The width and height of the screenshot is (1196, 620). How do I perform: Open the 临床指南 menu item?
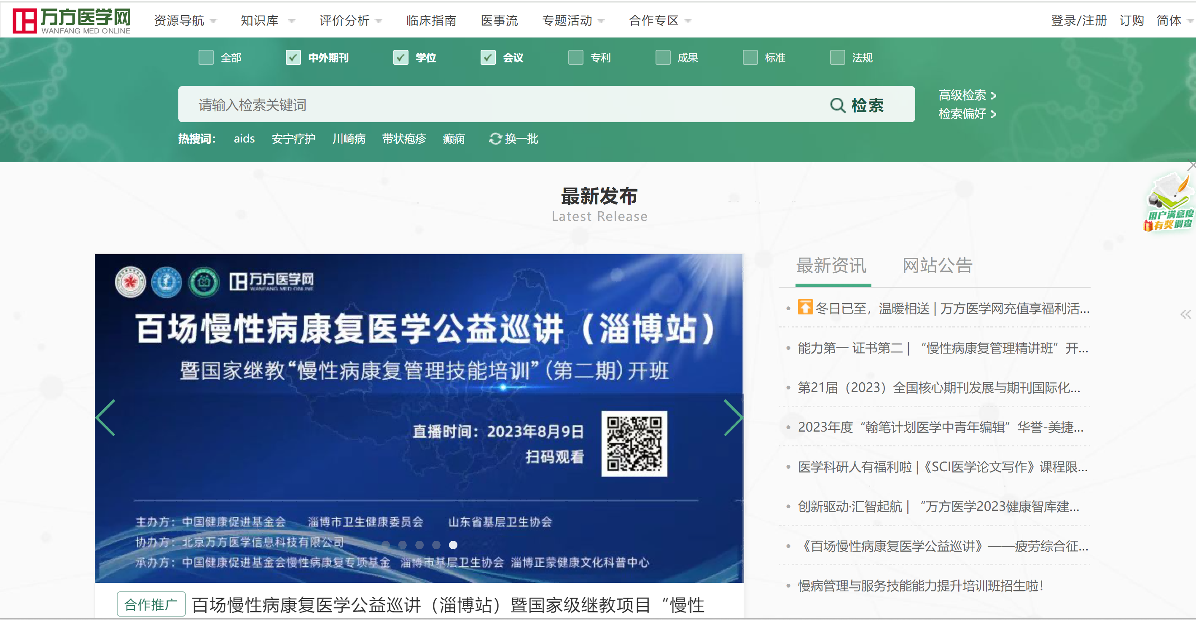[431, 20]
